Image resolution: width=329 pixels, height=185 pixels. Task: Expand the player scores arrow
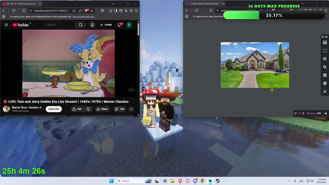tap(325, 113)
